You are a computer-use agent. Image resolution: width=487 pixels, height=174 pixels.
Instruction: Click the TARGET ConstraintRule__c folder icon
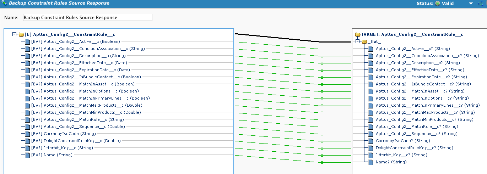pyautogui.click(x=358, y=35)
